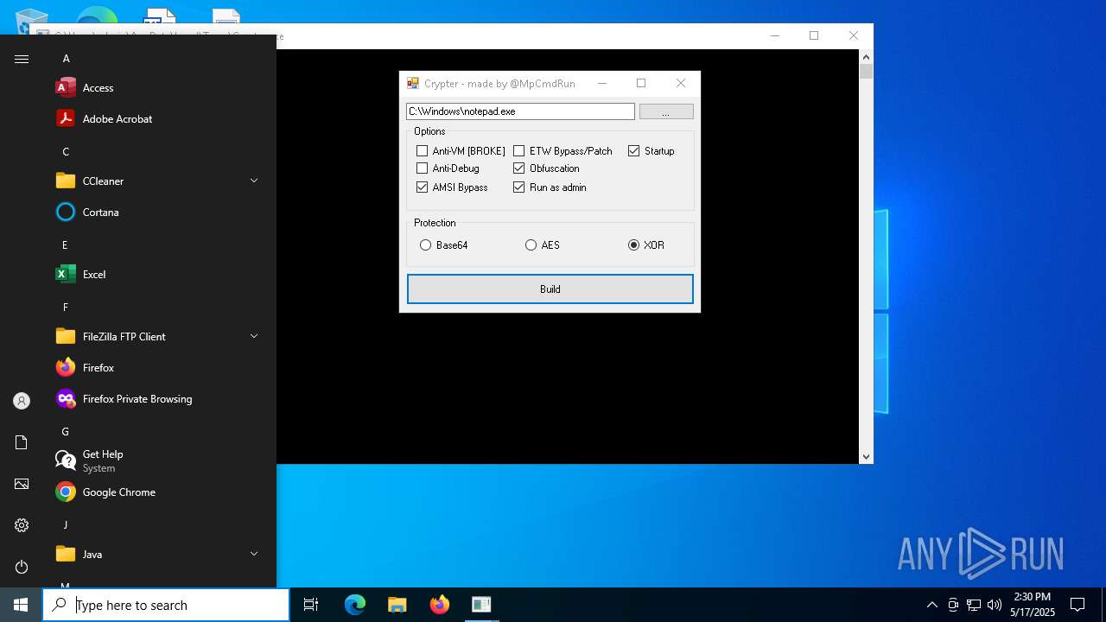Show hidden system tray icons
Viewport: 1106px width, 622px height.
coord(931,605)
